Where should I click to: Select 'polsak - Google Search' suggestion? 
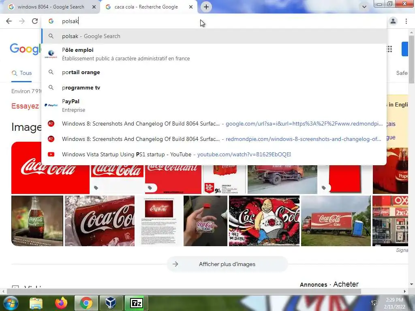tap(214, 36)
